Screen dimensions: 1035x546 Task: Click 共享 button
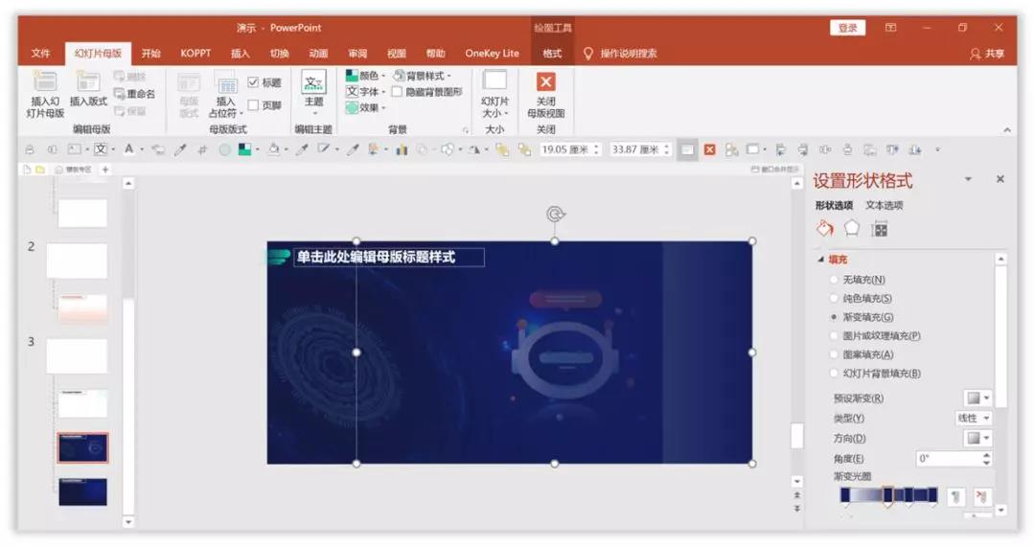pos(987,54)
